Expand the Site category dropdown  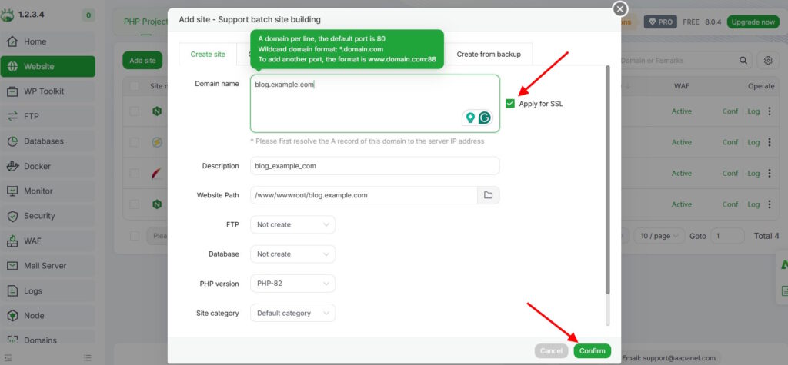[x=292, y=313]
